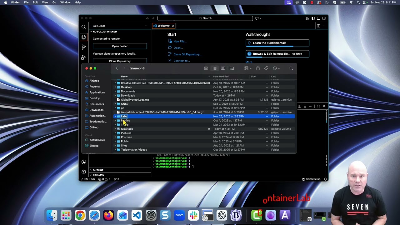Open the Window menu

[x=65, y=2]
